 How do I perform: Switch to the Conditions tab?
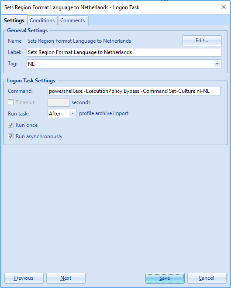pyautogui.click(x=42, y=20)
